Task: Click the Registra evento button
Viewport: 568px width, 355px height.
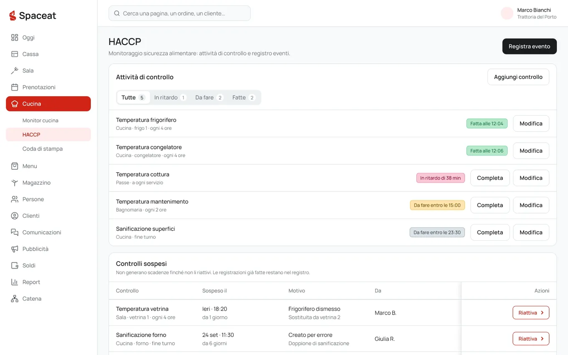Action: point(529,46)
